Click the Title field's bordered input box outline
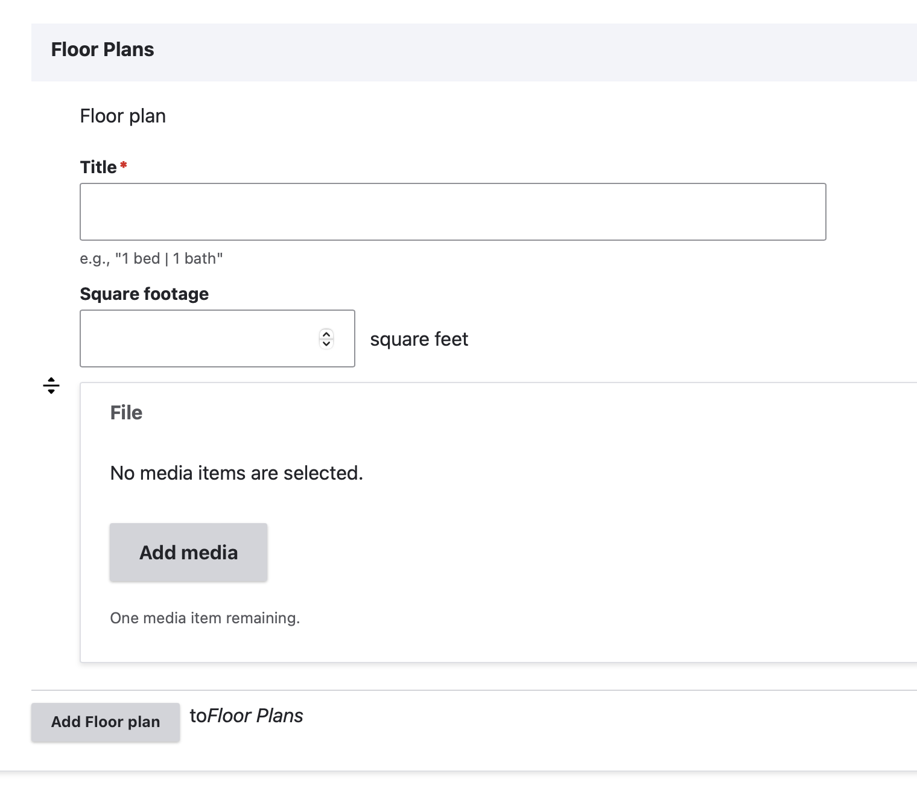 click(x=452, y=184)
